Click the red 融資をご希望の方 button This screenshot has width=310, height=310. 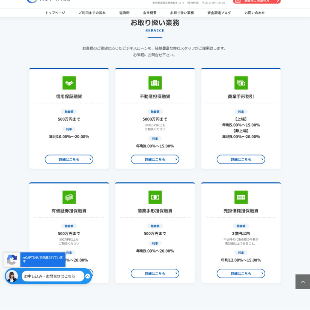tap(257, 1)
